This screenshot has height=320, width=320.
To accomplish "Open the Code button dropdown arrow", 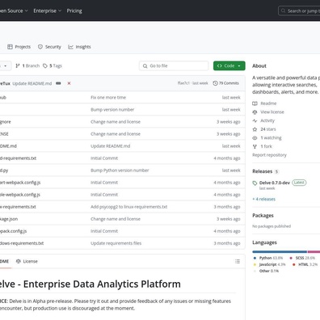I will pyautogui.click(x=239, y=66).
